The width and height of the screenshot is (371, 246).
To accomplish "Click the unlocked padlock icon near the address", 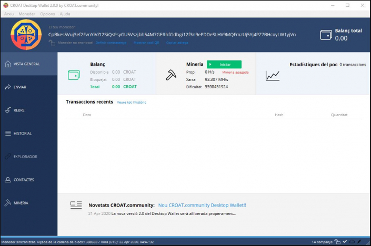I will coord(52,43).
